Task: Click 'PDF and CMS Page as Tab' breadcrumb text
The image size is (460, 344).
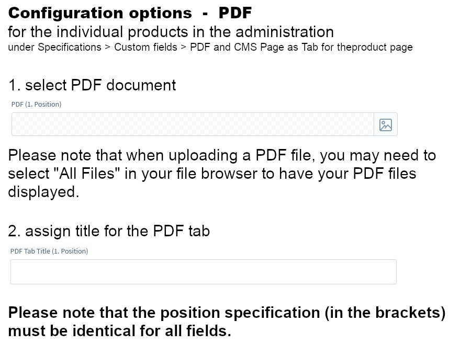Action: [x=254, y=47]
